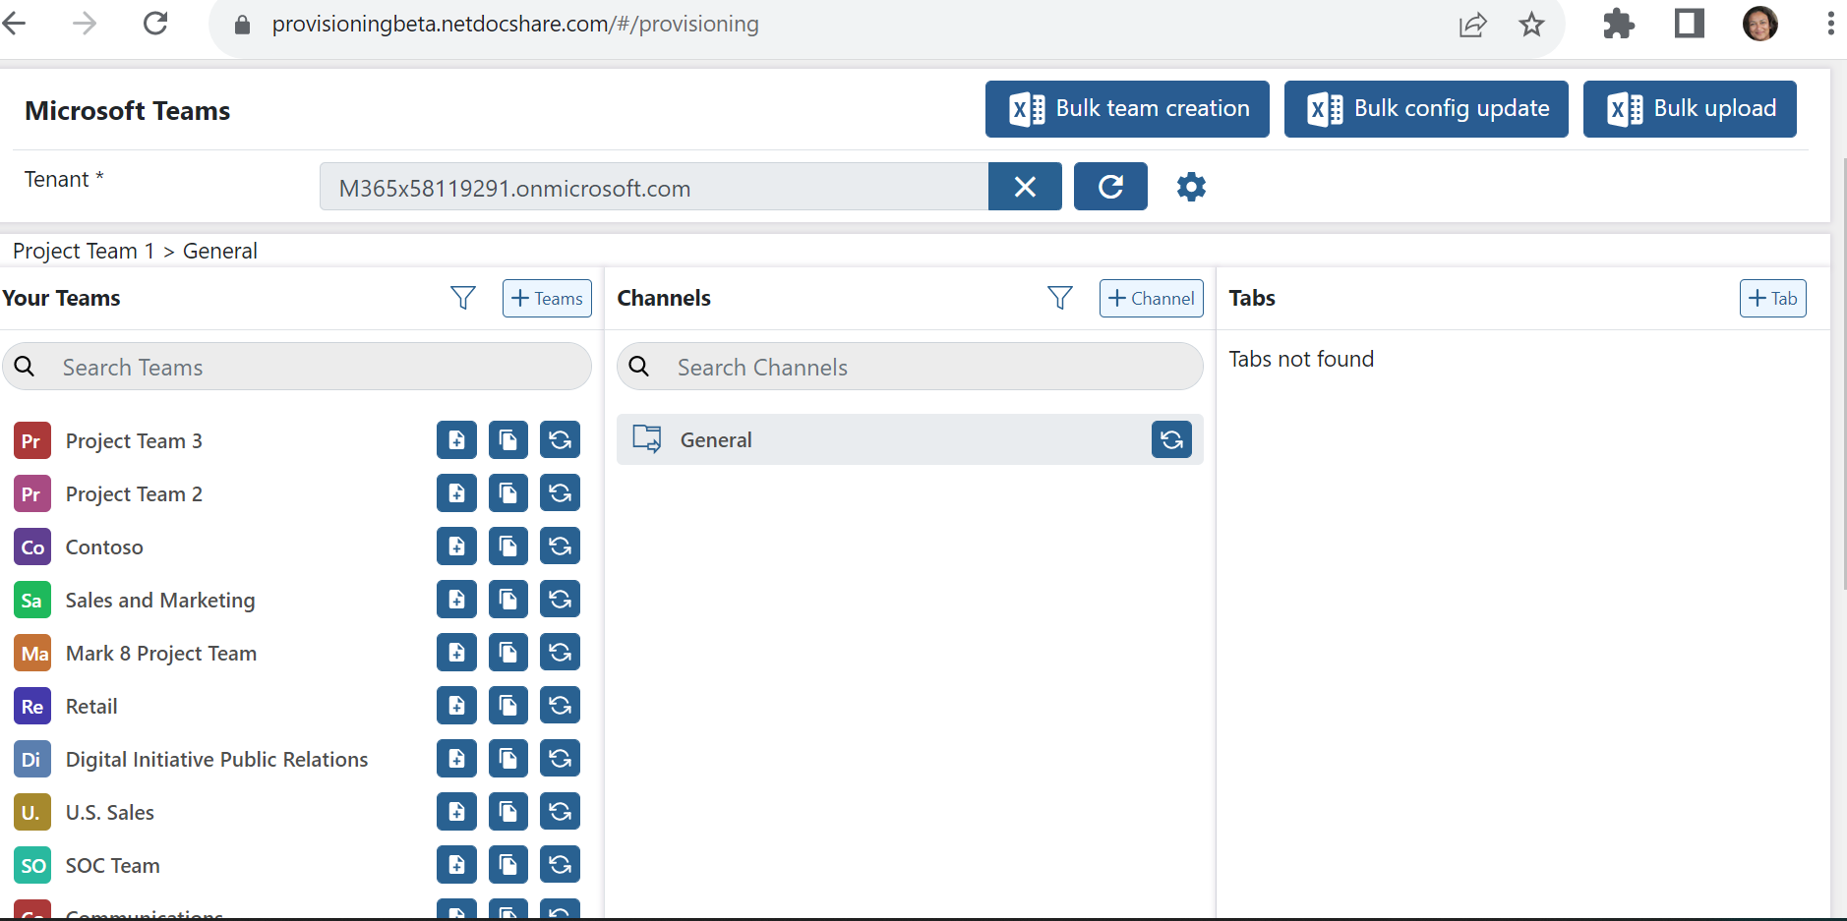The image size is (1847, 921).
Task: Select the General channel row
Action: click(x=910, y=439)
